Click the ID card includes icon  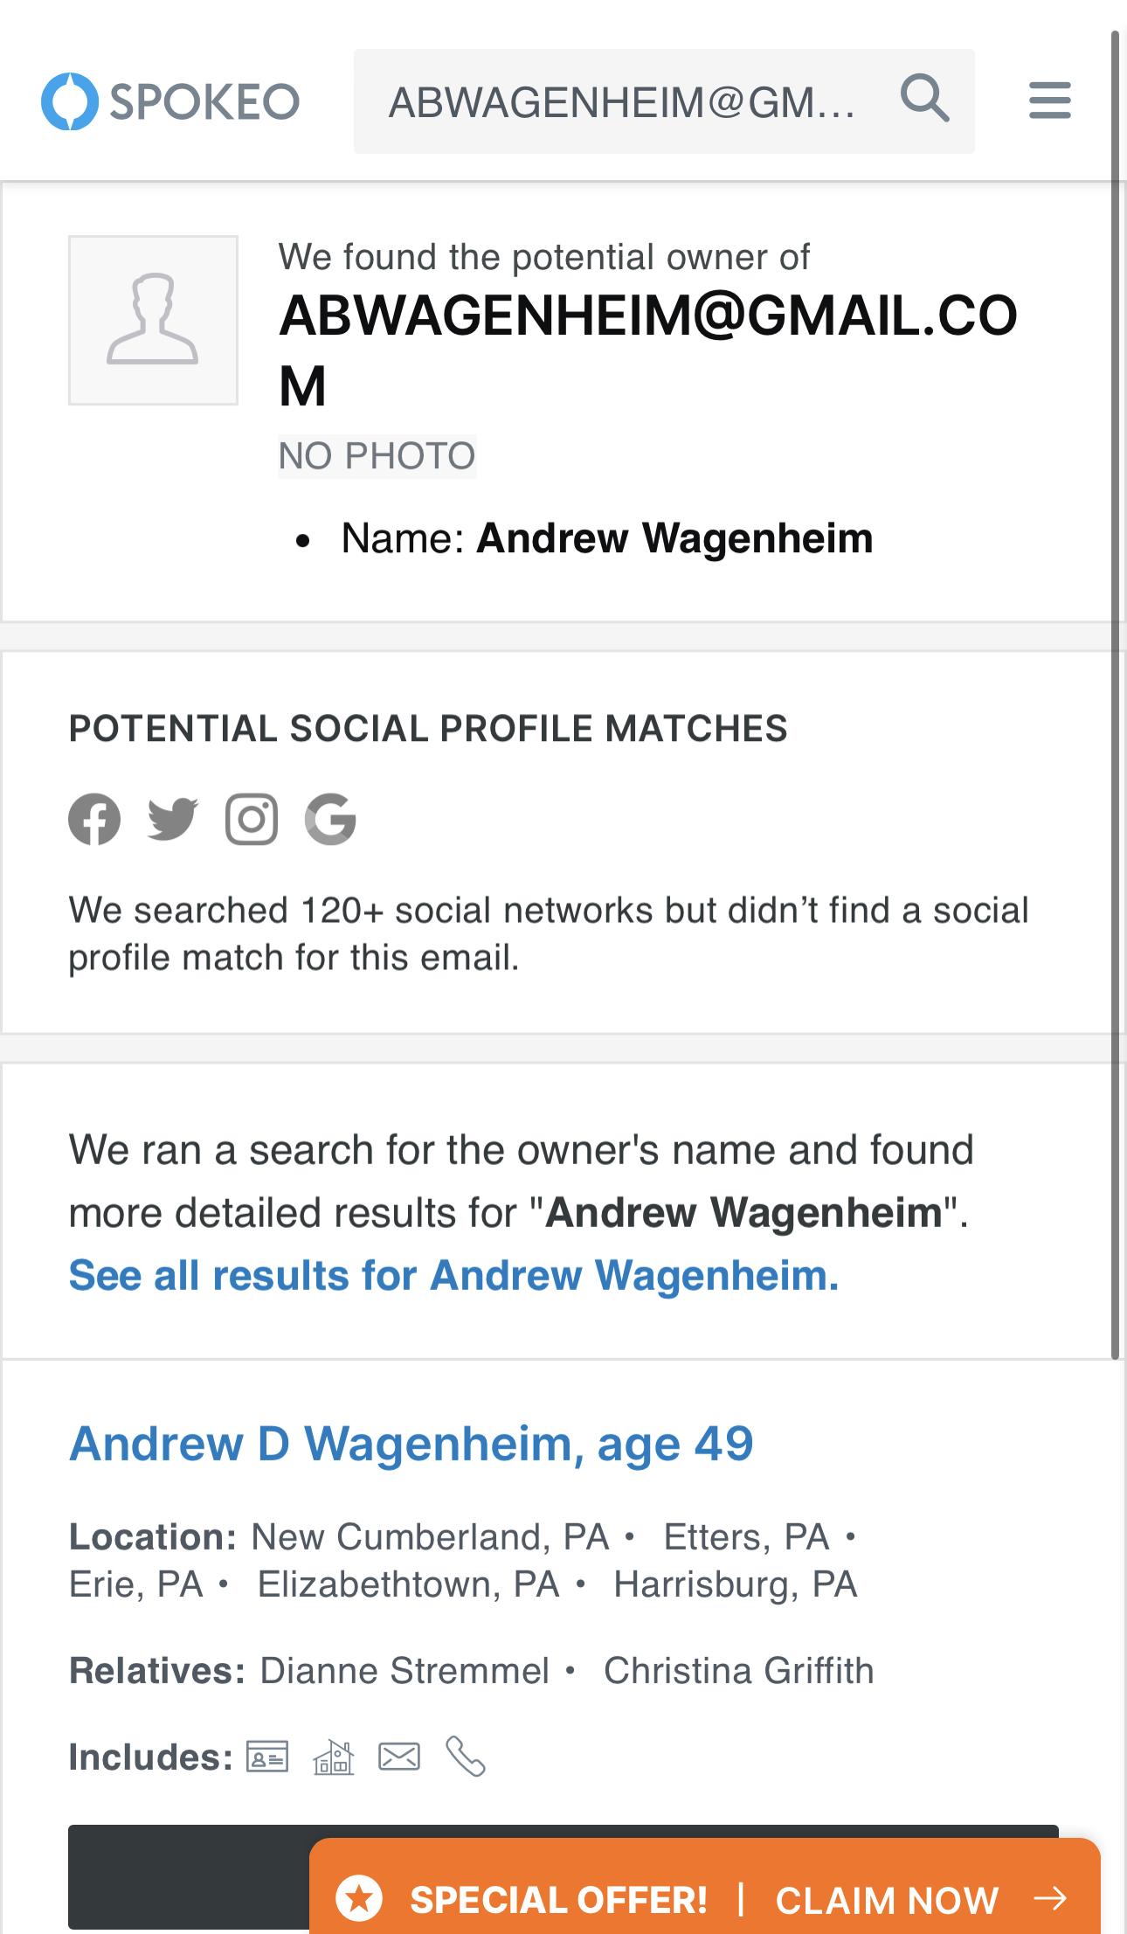[267, 1757]
